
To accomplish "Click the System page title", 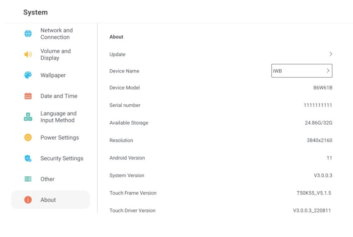I will [35, 12].
